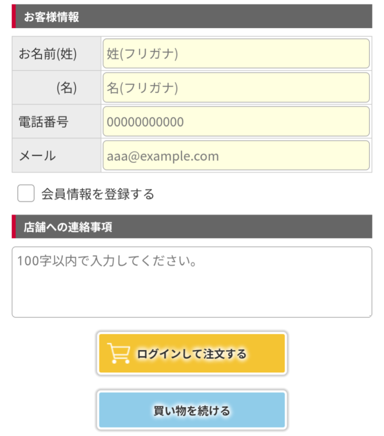Click the red accent bar beside 店舗への連絡事項

(x=14, y=227)
